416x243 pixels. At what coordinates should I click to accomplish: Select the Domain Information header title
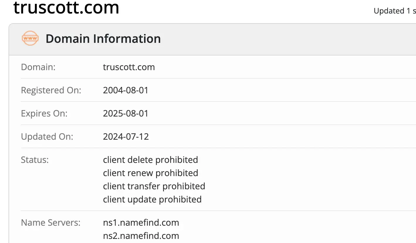tap(103, 39)
